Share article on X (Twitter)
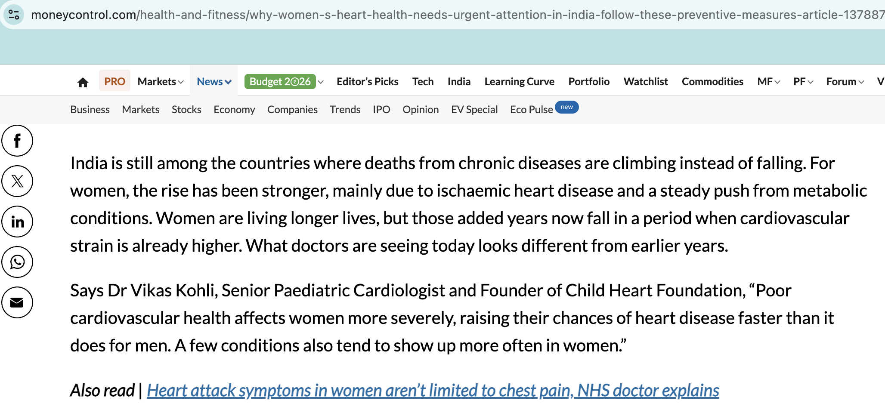This screenshot has width=885, height=419. [x=17, y=181]
